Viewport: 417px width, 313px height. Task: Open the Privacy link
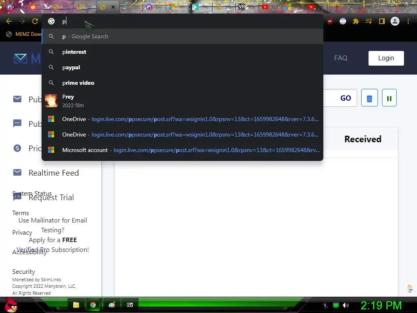tap(22, 233)
